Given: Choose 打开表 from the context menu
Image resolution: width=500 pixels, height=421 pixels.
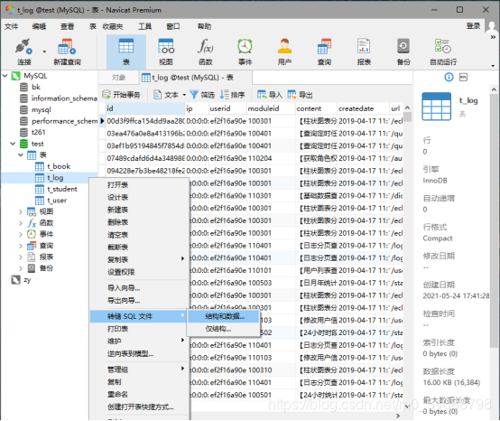Looking at the screenshot, I should tap(139, 185).
